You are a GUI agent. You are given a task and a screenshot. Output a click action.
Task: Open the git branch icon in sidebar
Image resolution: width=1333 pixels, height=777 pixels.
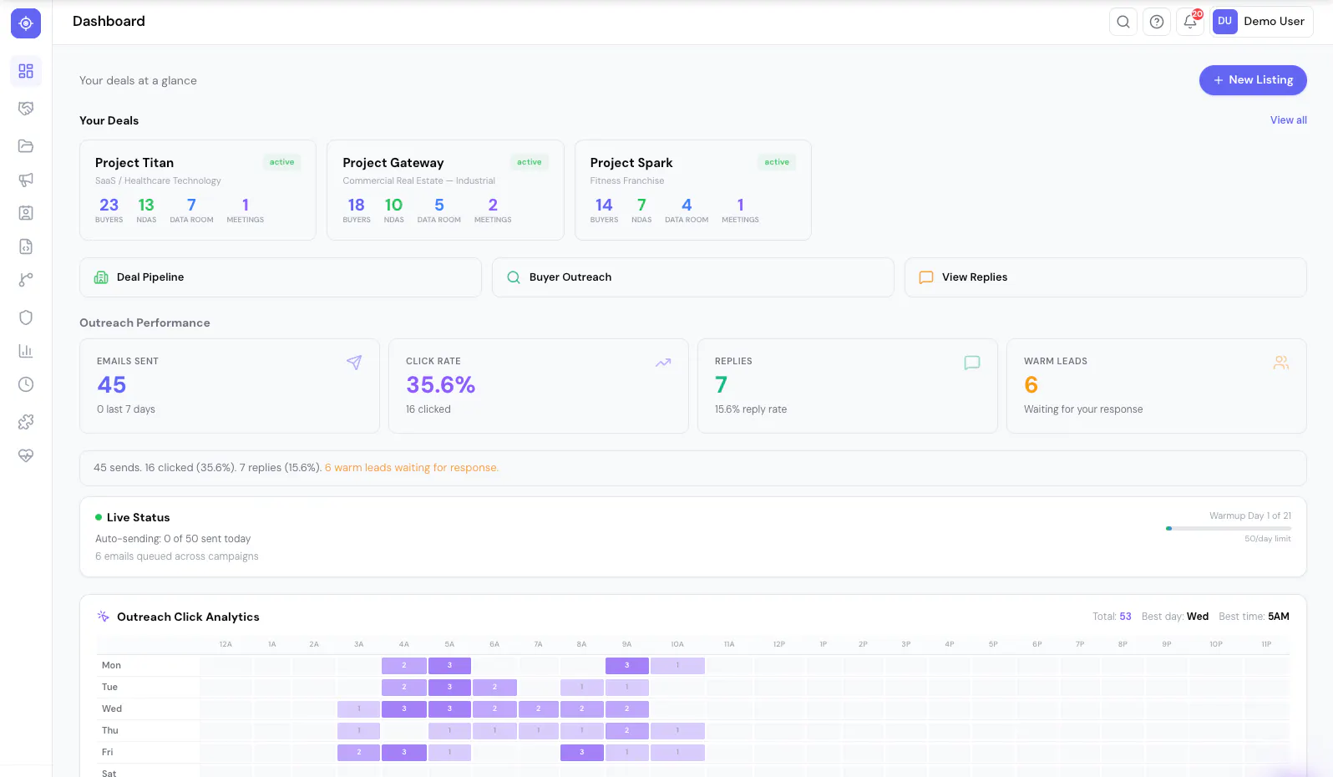(x=26, y=280)
